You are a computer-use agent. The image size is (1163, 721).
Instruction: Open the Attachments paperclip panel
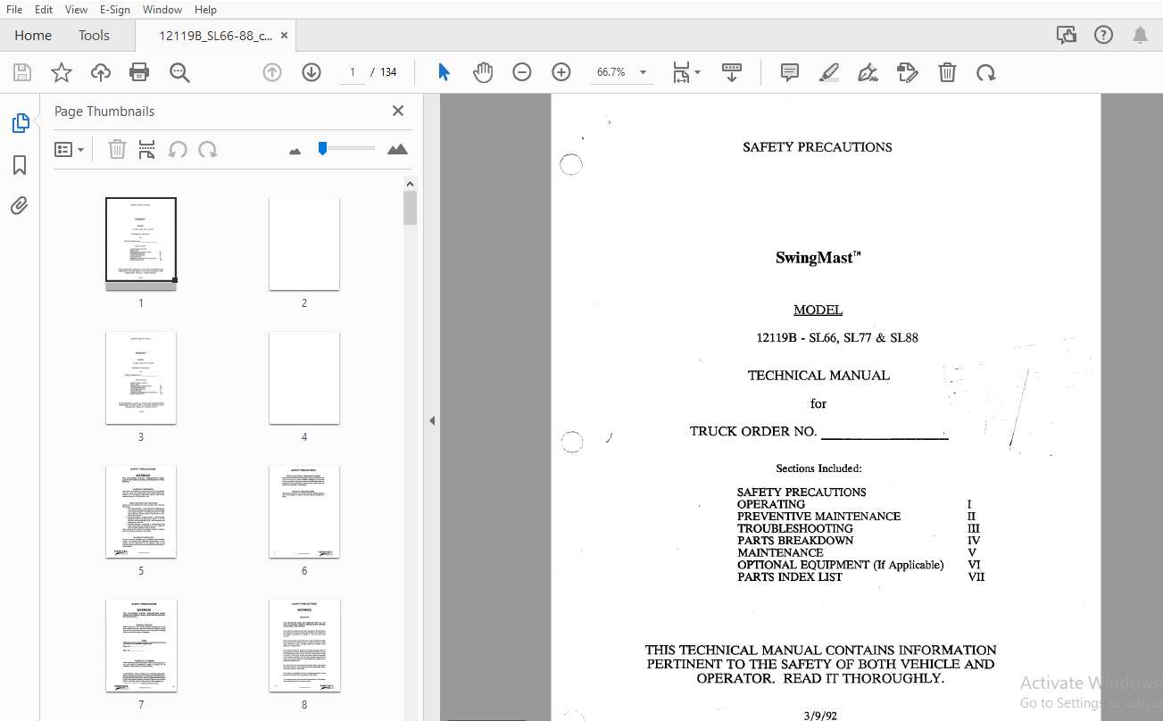(20, 206)
